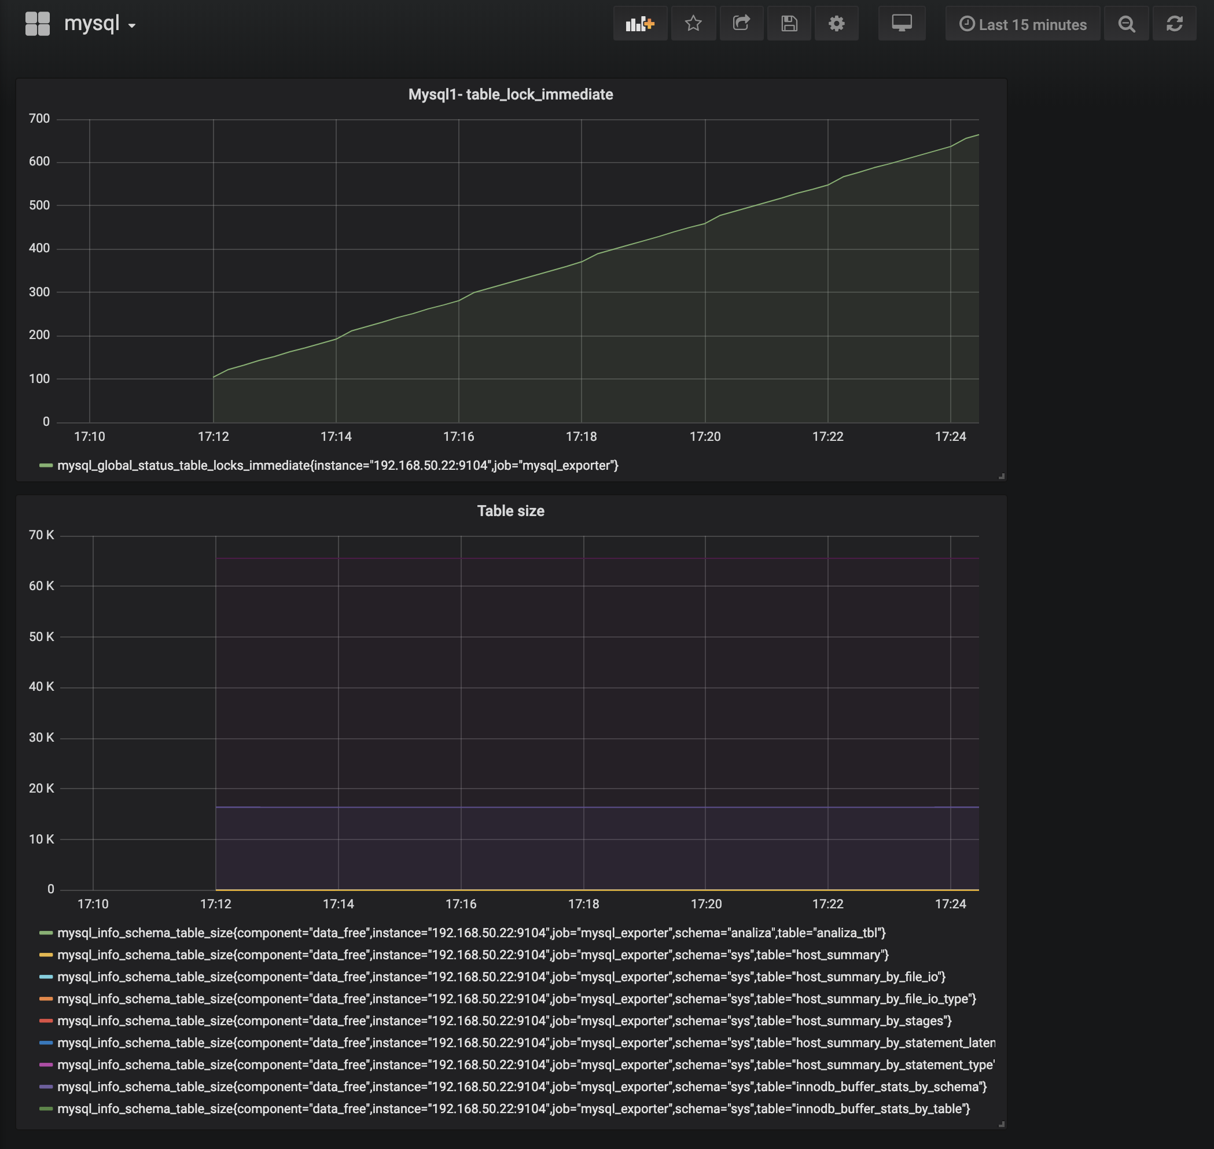Click the magenta swatch for host_summary_by_statement_type
The height and width of the screenshot is (1149, 1214).
(46, 1065)
